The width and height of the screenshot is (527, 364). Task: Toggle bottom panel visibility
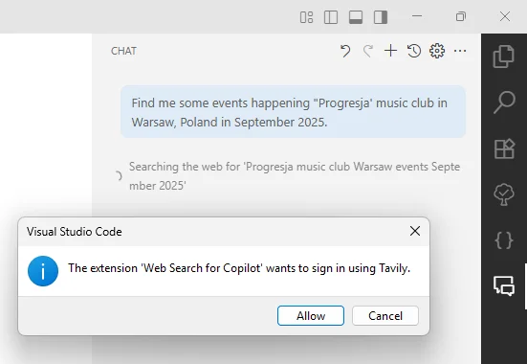(x=356, y=17)
